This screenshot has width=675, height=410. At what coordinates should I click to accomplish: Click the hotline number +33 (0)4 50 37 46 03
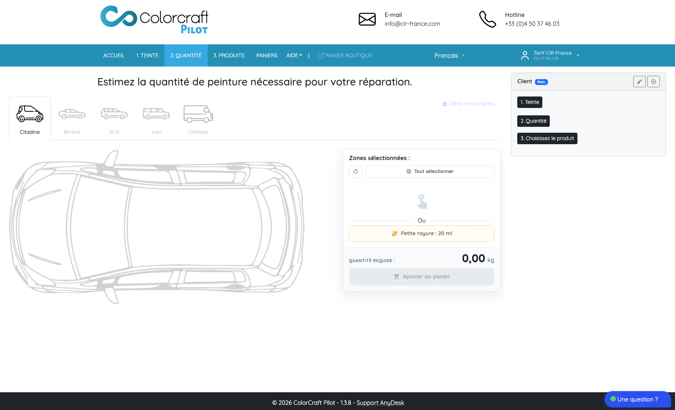click(x=532, y=24)
